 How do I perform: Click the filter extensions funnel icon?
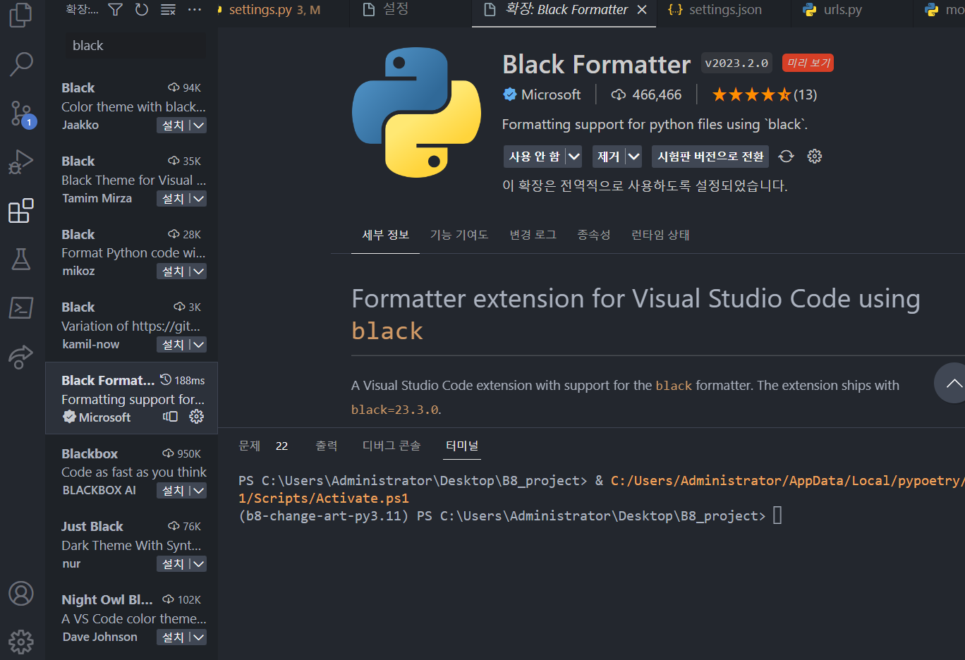point(116,9)
